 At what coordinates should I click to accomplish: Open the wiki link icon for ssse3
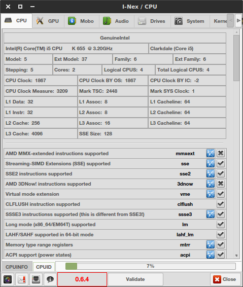[211, 214]
